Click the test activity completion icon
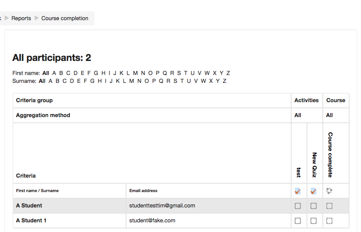 [x=297, y=191]
